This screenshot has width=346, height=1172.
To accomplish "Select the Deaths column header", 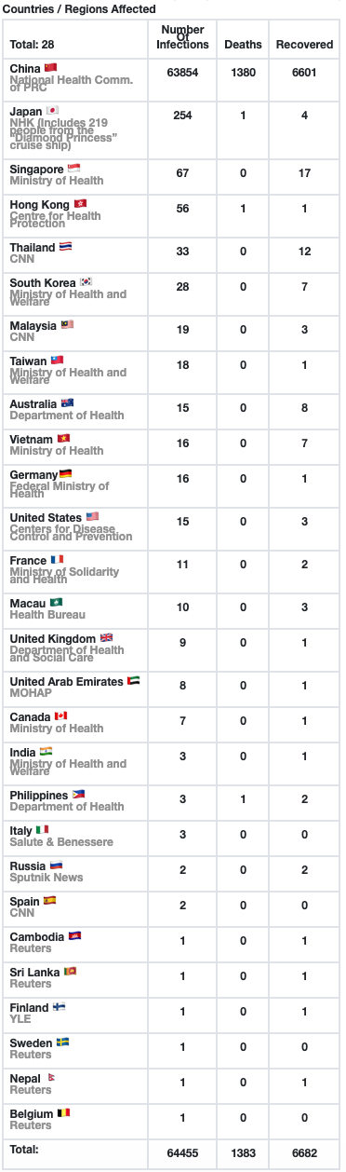I will pos(243,45).
